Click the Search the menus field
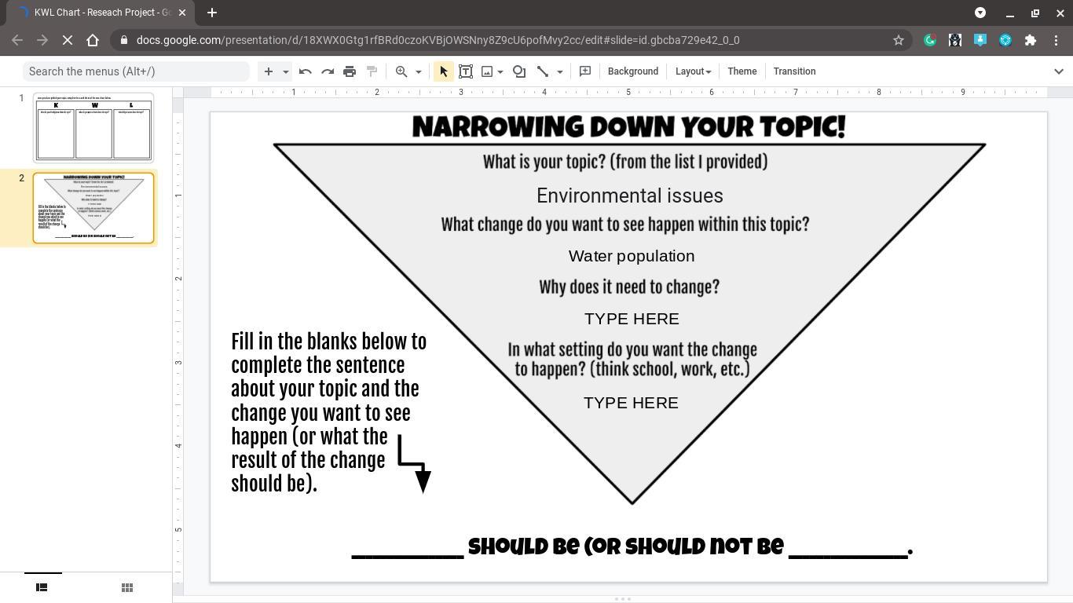 (136, 71)
